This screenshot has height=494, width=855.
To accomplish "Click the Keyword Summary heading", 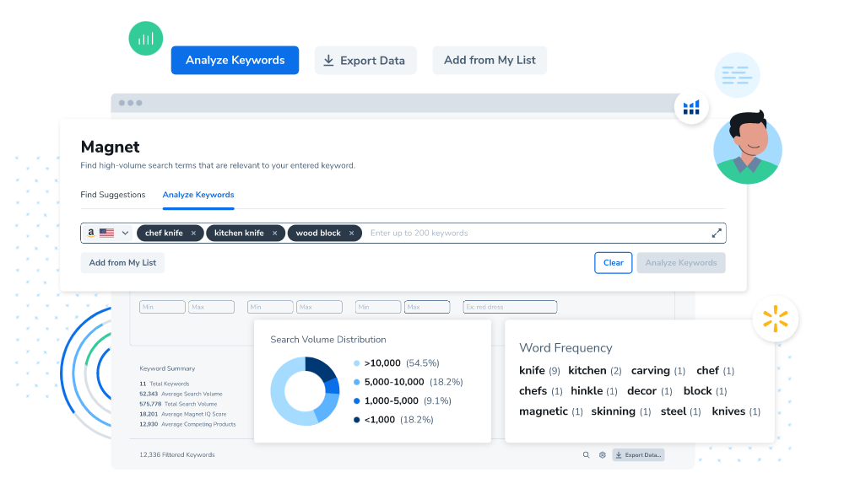I will pos(167,368).
